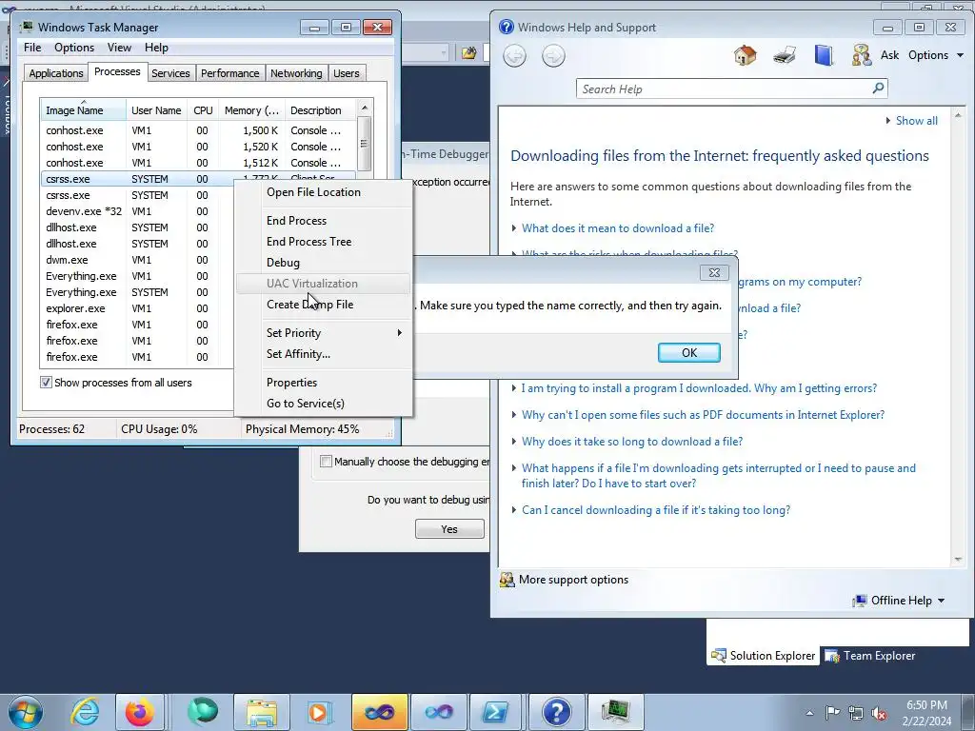Open Team Explorer tab in Visual Studio
The width and height of the screenshot is (975, 731).
[x=870, y=655]
